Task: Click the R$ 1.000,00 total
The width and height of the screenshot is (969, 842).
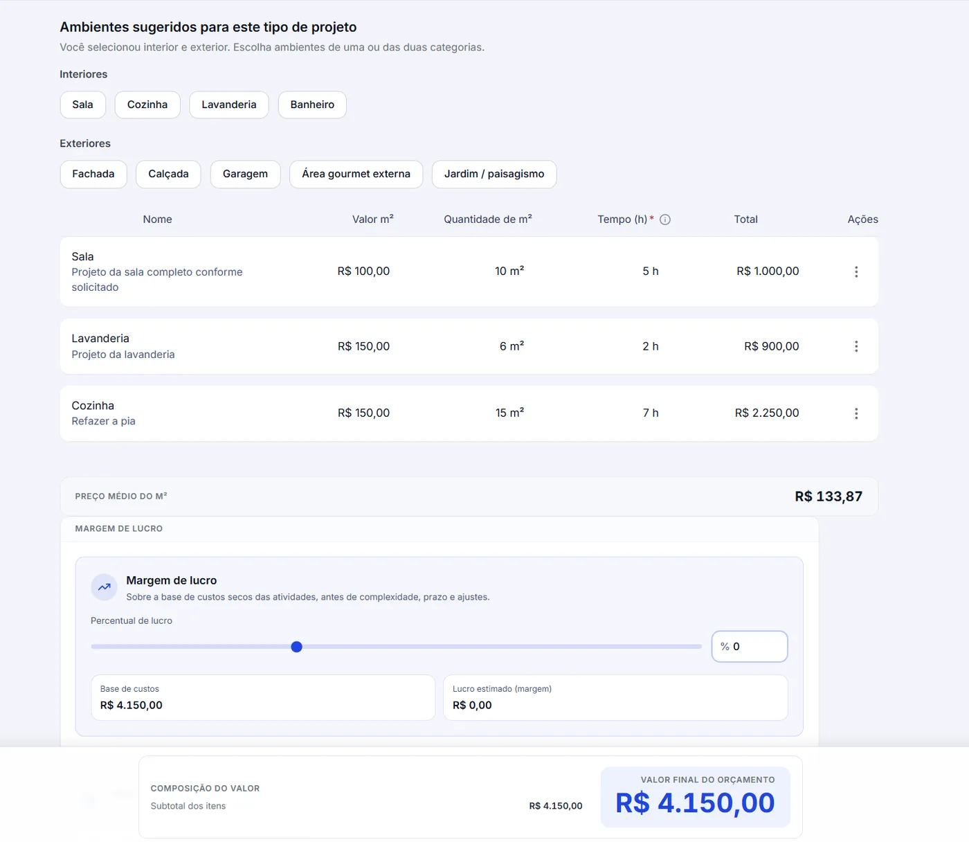Action: tap(768, 271)
